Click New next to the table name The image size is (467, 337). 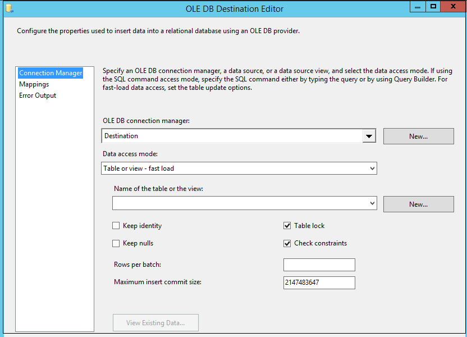coord(418,204)
